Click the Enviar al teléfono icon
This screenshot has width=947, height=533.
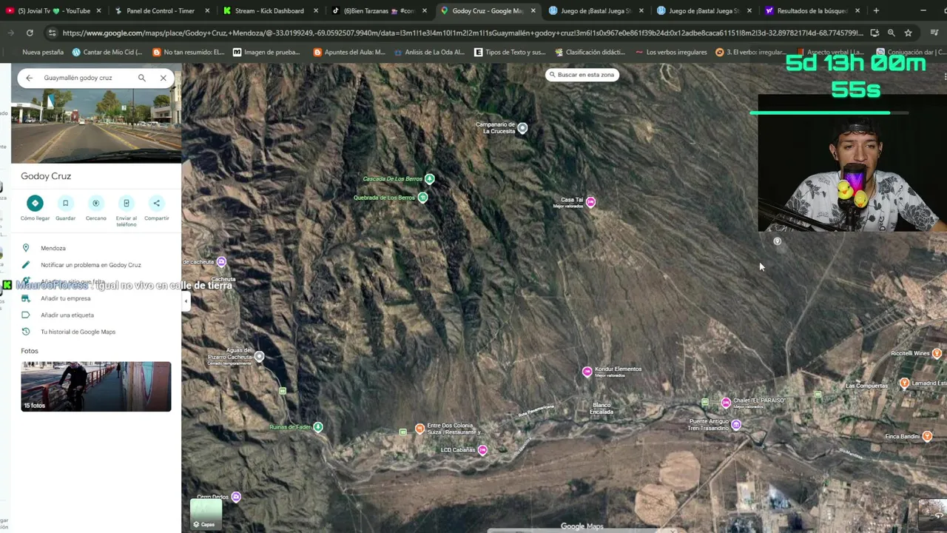point(126,203)
